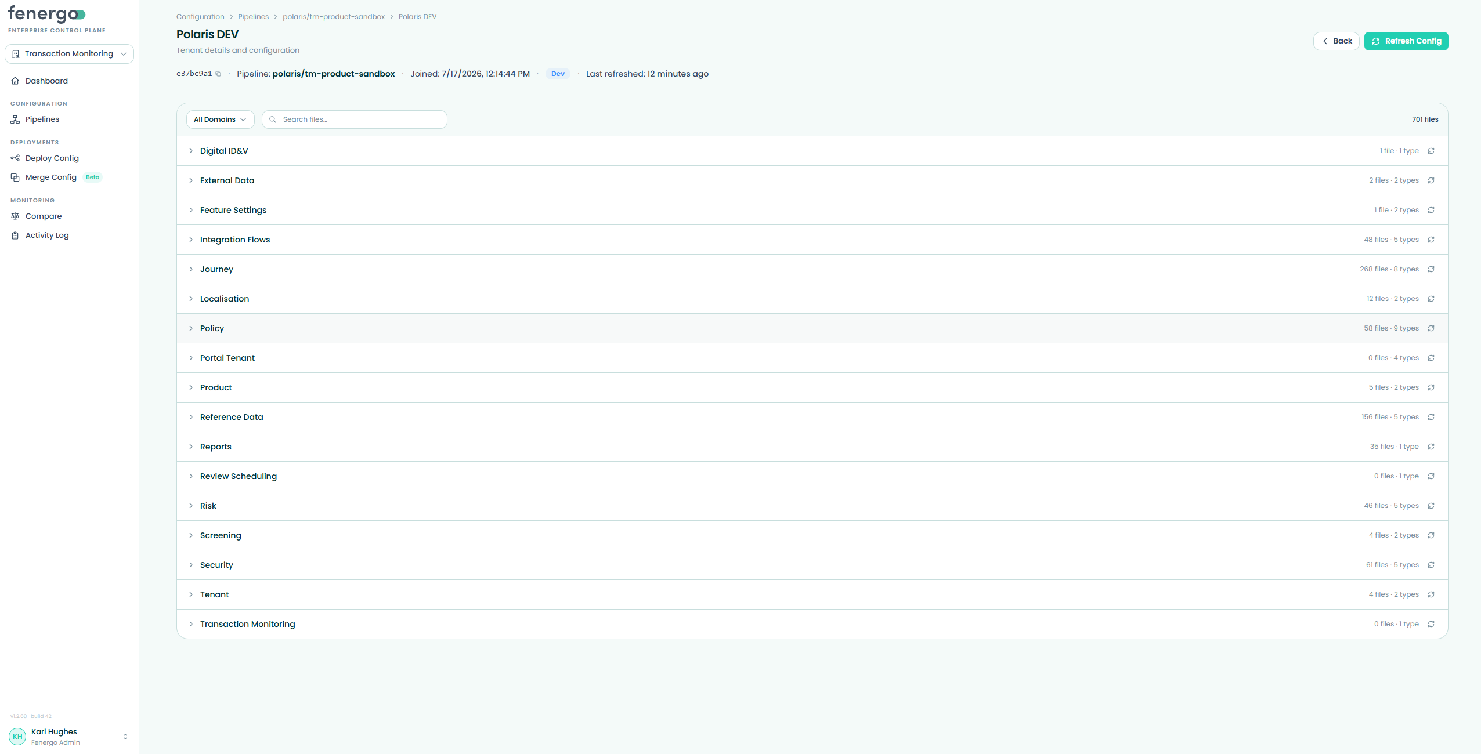The image size is (1481, 754).
Task: Click the '701 files' total count
Action: 1425,119
